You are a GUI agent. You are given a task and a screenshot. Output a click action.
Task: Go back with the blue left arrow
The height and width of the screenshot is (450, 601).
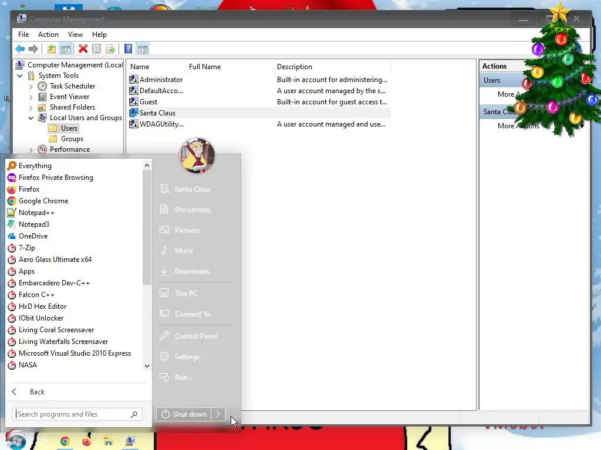coord(20,49)
